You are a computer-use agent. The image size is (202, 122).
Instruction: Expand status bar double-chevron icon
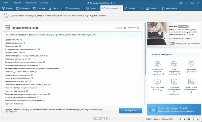coord(198,119)
